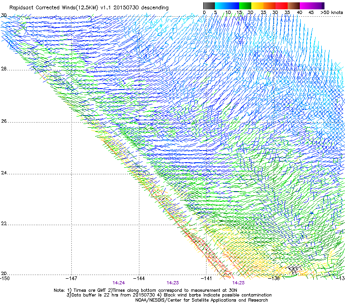
Task: Click the latitude label '30'
Action: click(4, 15)
